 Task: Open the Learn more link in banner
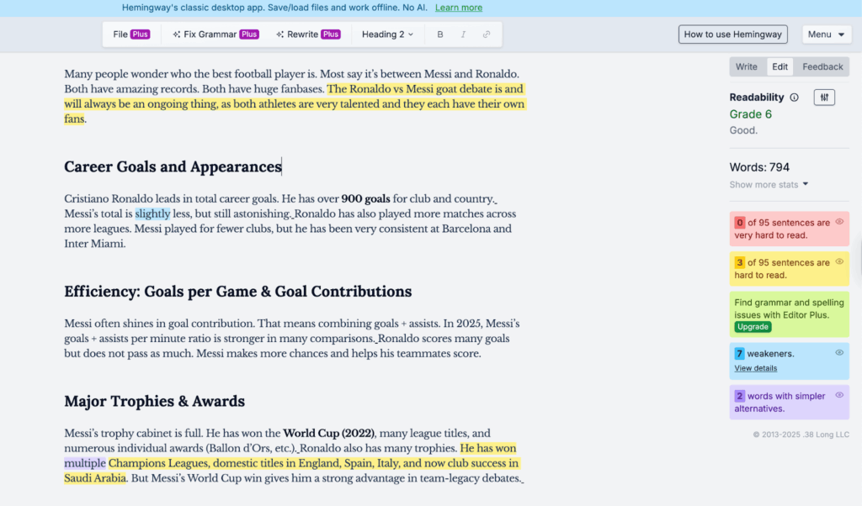click(459, 8)
